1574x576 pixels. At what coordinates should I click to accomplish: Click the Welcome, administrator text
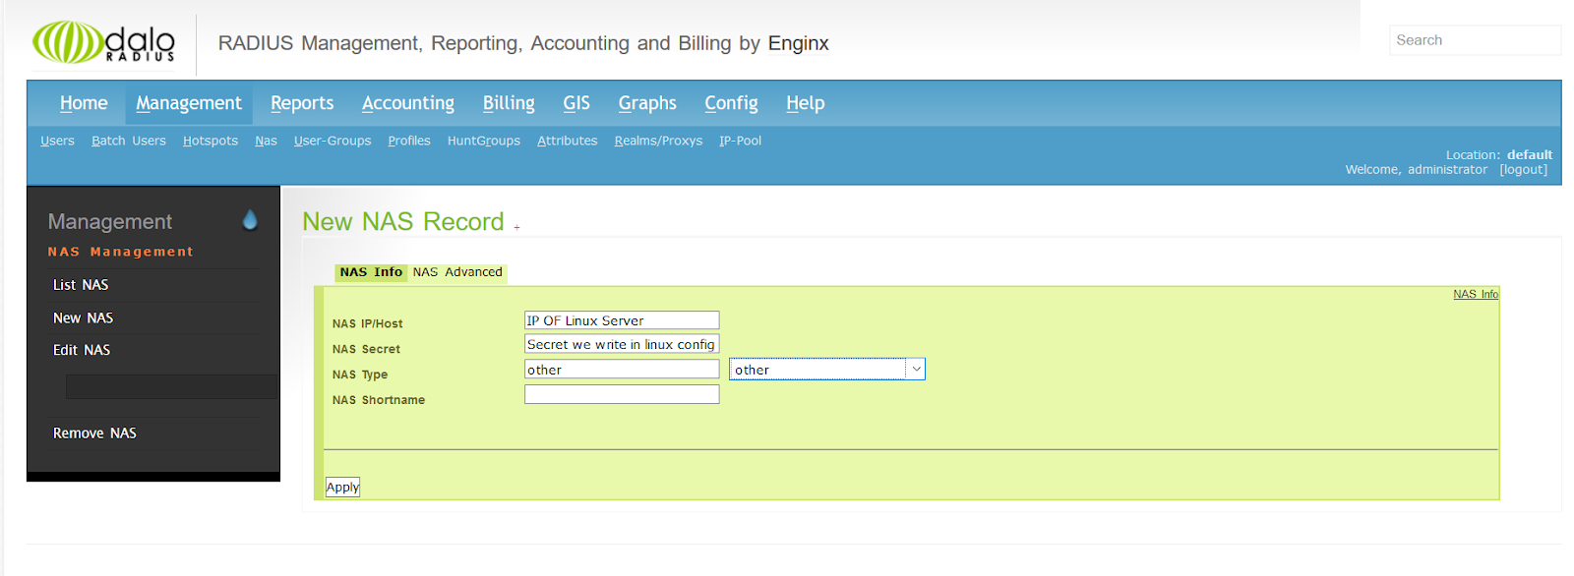tap(1417, 170)
